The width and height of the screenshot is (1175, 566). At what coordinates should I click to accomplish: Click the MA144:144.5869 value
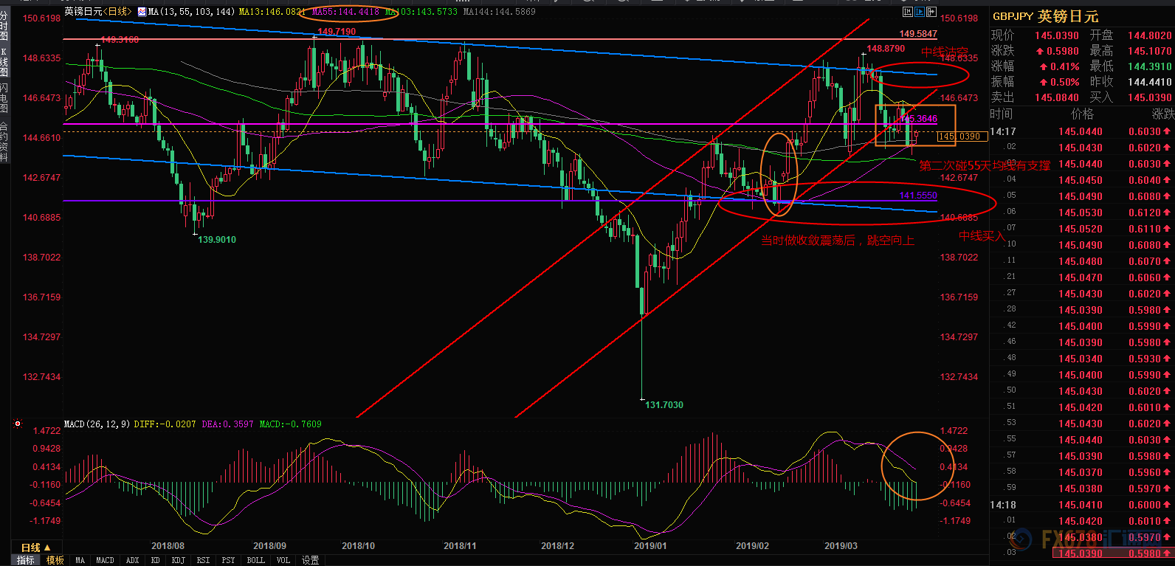(x=499, y=12)
